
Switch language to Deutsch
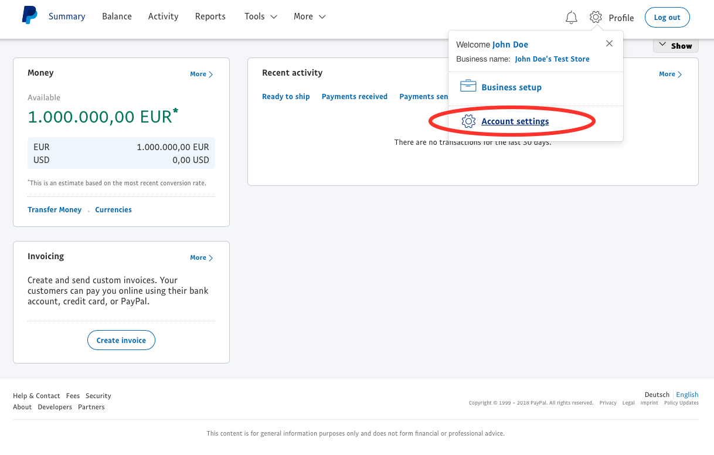pyautogui.click(x=657, y=395)
